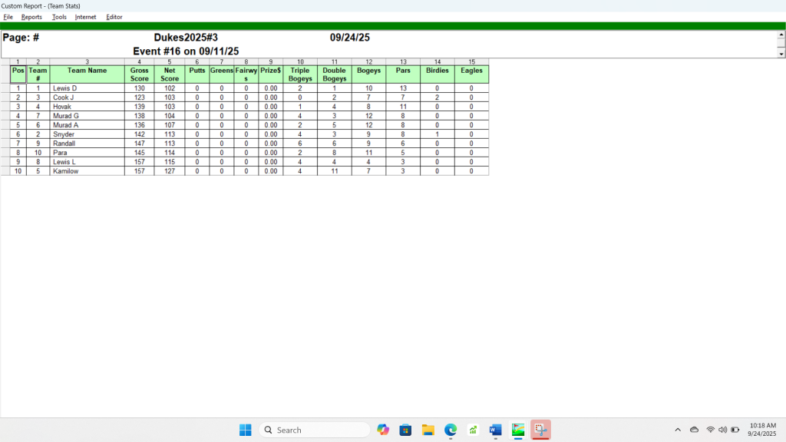Select the Gross Score column header
This screenshot has height=442, width=786.
pos(139,74)
